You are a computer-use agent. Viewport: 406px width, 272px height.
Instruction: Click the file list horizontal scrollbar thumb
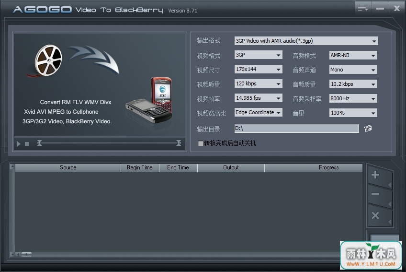click(x=26, y=254)
